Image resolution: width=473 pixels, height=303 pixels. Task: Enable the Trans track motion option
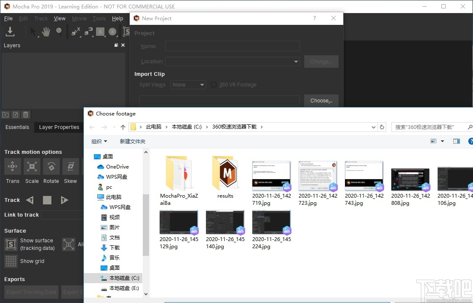click(12, 166)
